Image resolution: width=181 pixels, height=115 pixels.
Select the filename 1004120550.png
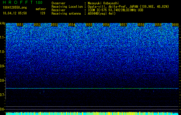point(15,8)
